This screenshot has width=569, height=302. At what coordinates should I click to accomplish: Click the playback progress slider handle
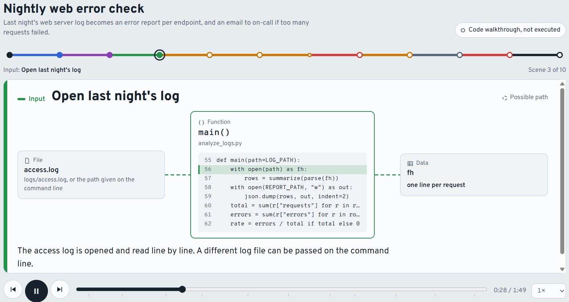(x=182, y=289)
